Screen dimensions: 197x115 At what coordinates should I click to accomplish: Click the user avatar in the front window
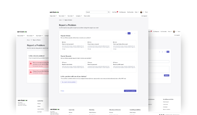click(x=141, y=12)
